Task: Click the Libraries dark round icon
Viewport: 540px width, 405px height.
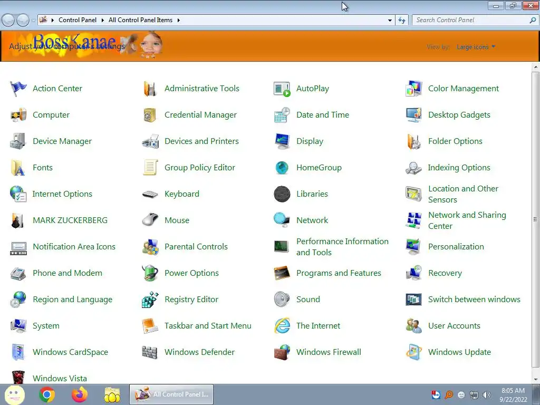Action: click(282, 194)
